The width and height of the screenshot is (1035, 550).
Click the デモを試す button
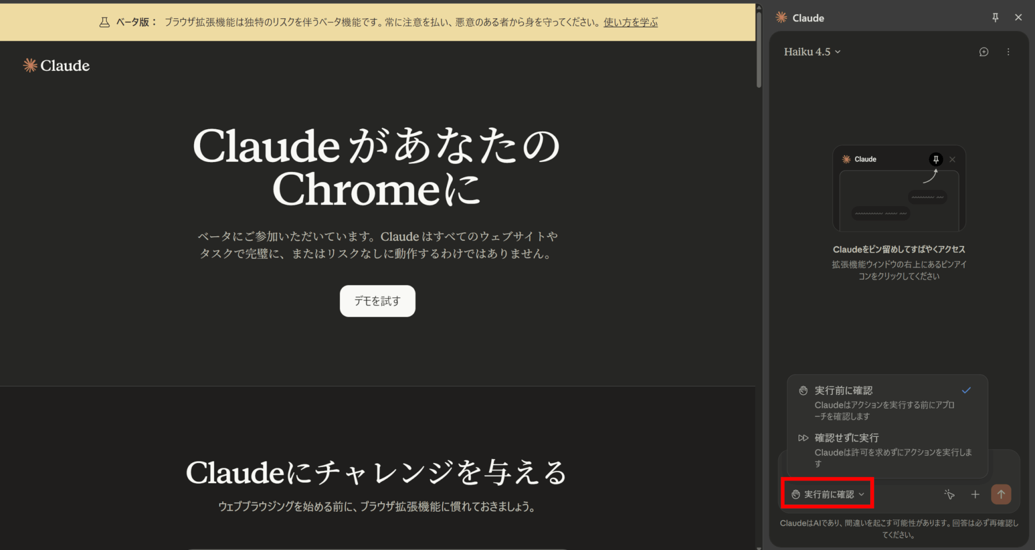tap(378, 301)
